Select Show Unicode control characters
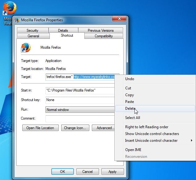This screenshot has width=196, height=180. point(155,134)
